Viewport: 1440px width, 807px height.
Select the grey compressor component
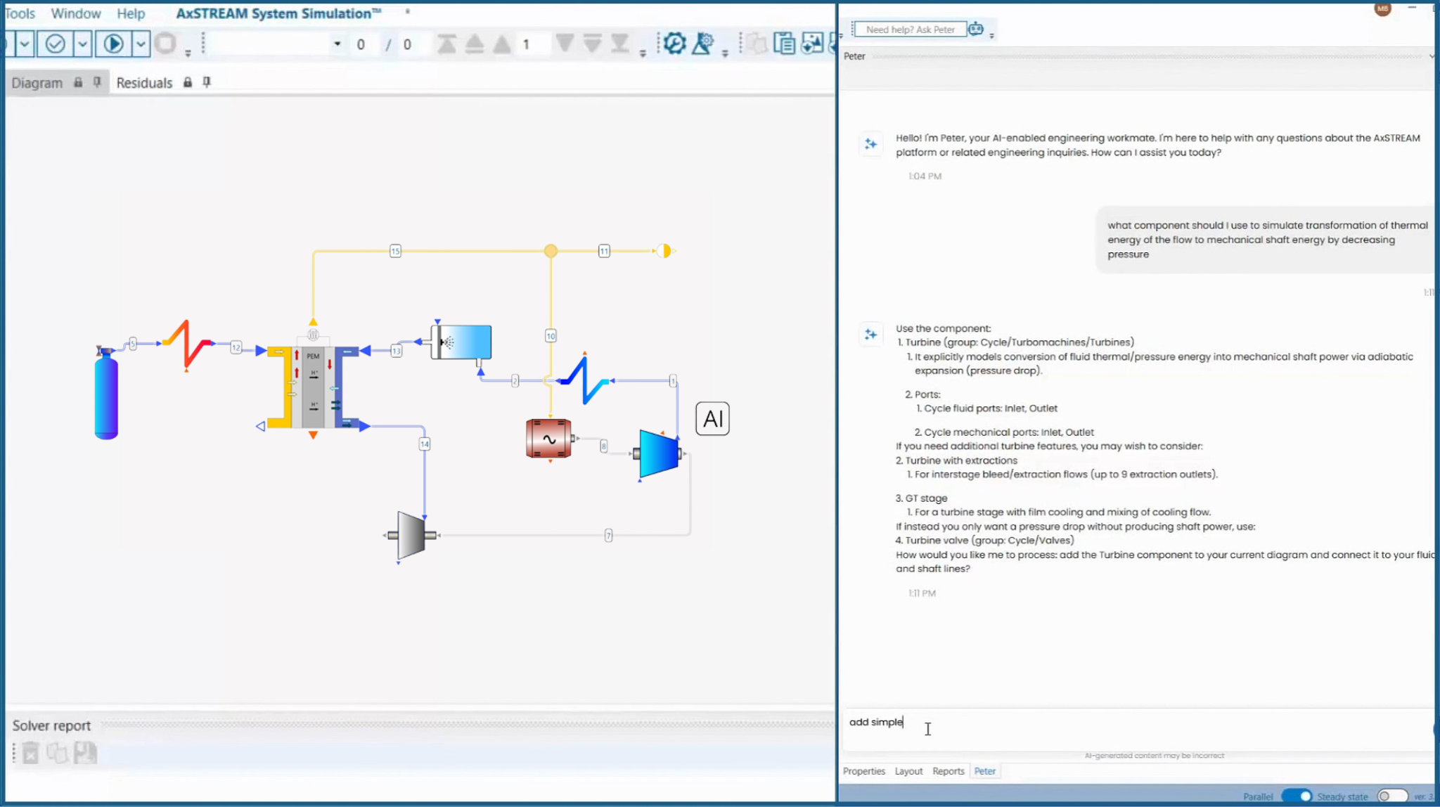tap(411, 536)
